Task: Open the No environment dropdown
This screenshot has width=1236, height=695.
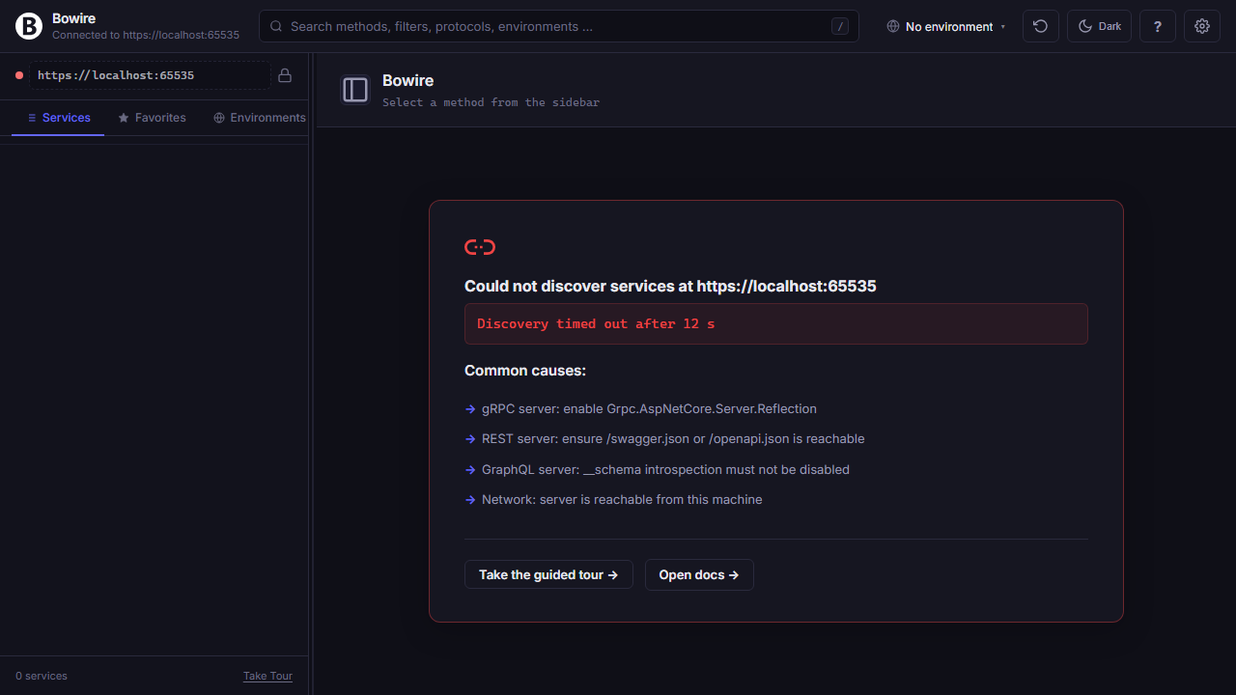Action: 946,26
